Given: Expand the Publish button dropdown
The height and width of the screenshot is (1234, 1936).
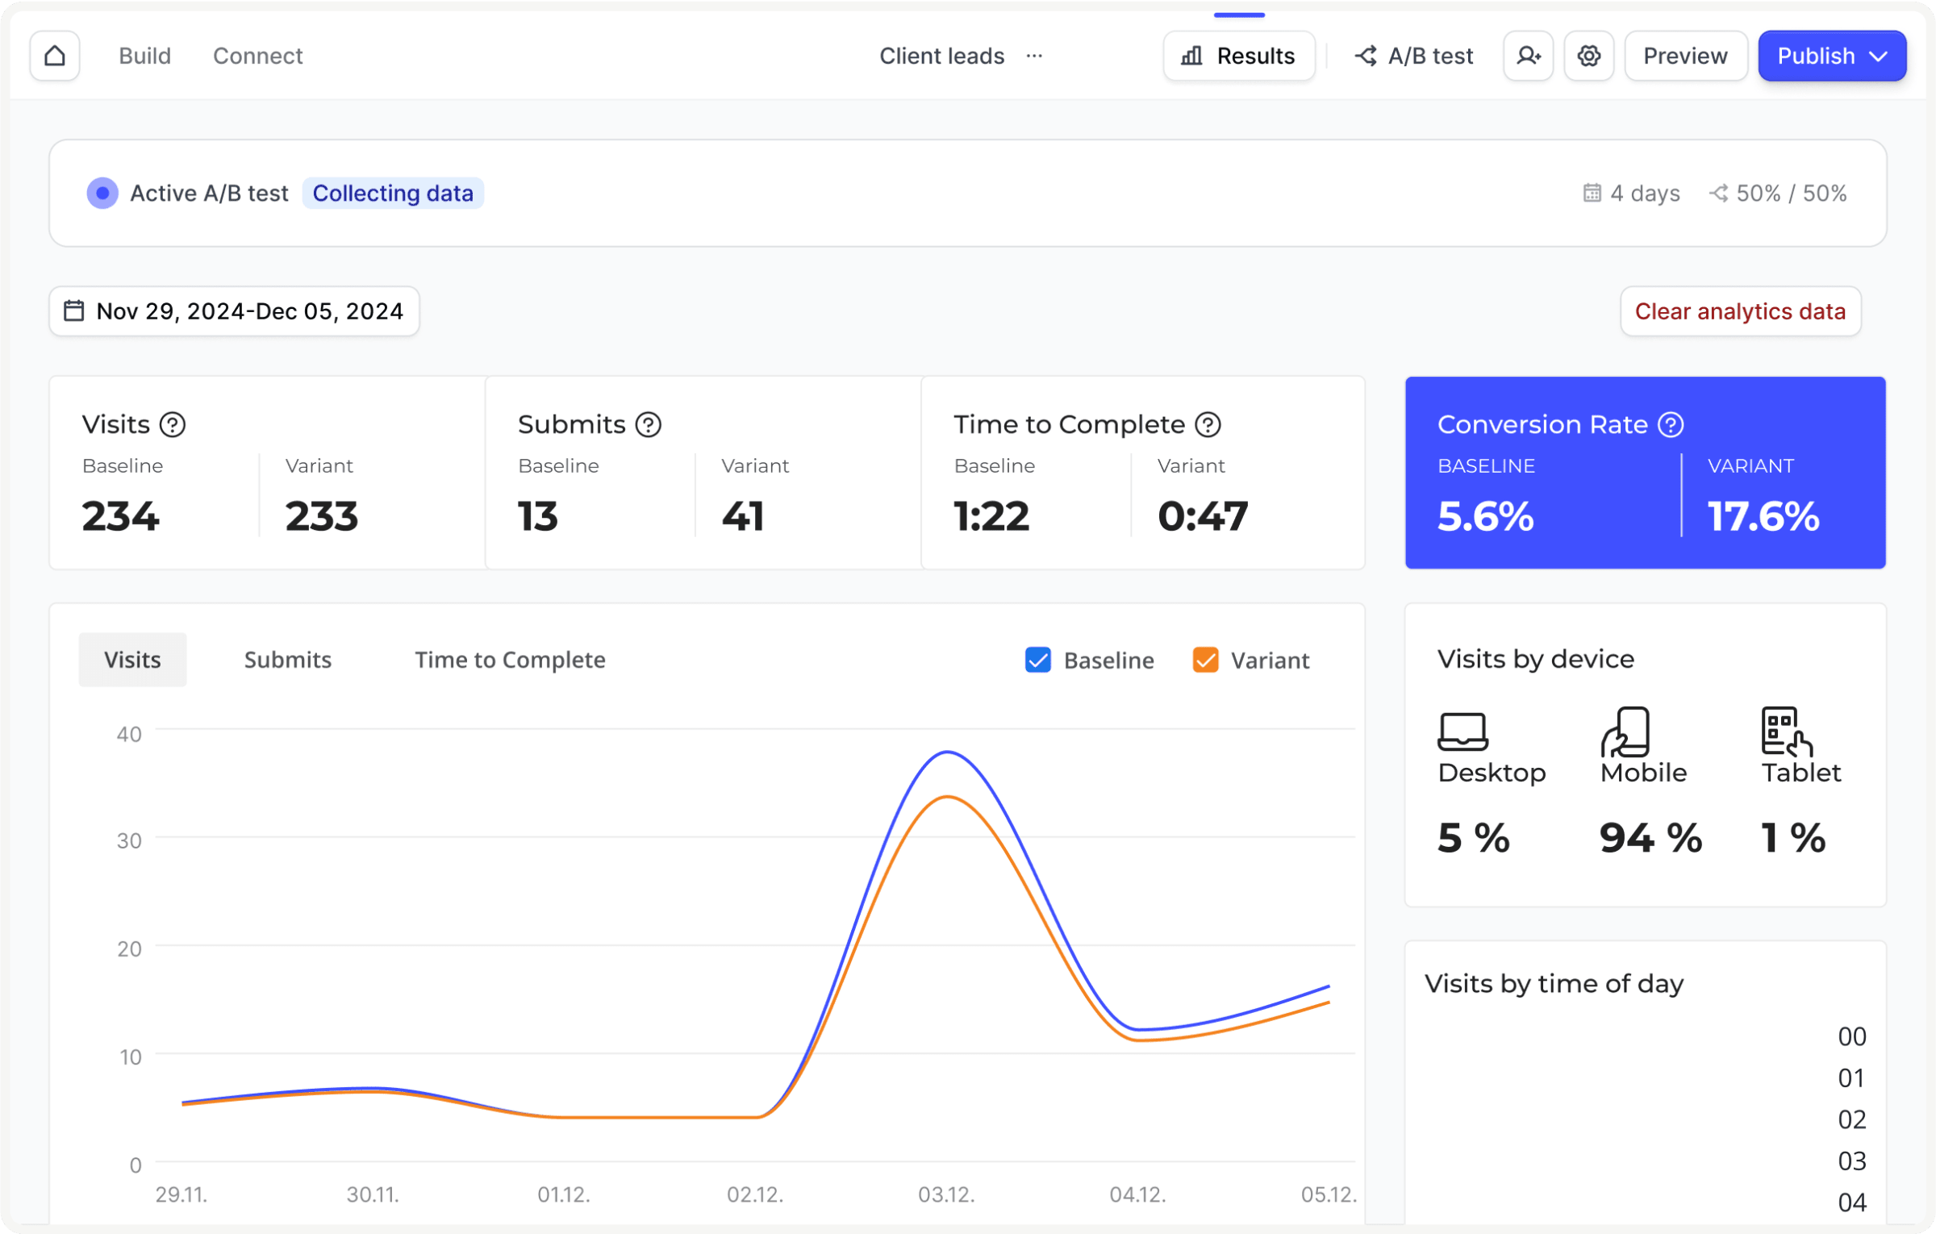Looking at the screenshot, I should pyautogui.click(x=1878, y=56).
